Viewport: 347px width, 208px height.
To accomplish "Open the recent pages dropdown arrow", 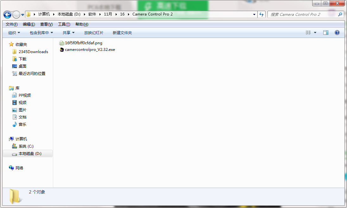I will (x=22, y=15).
